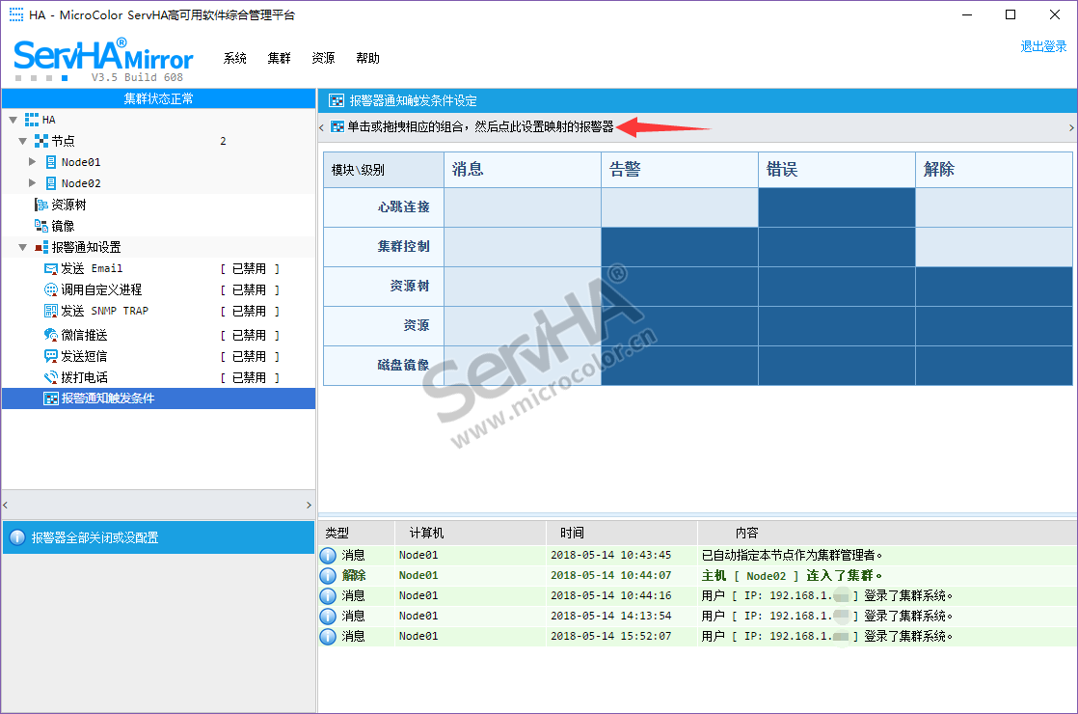Toggle the dark blue 磁盘镜像 解除 cell

pos(993,366)
